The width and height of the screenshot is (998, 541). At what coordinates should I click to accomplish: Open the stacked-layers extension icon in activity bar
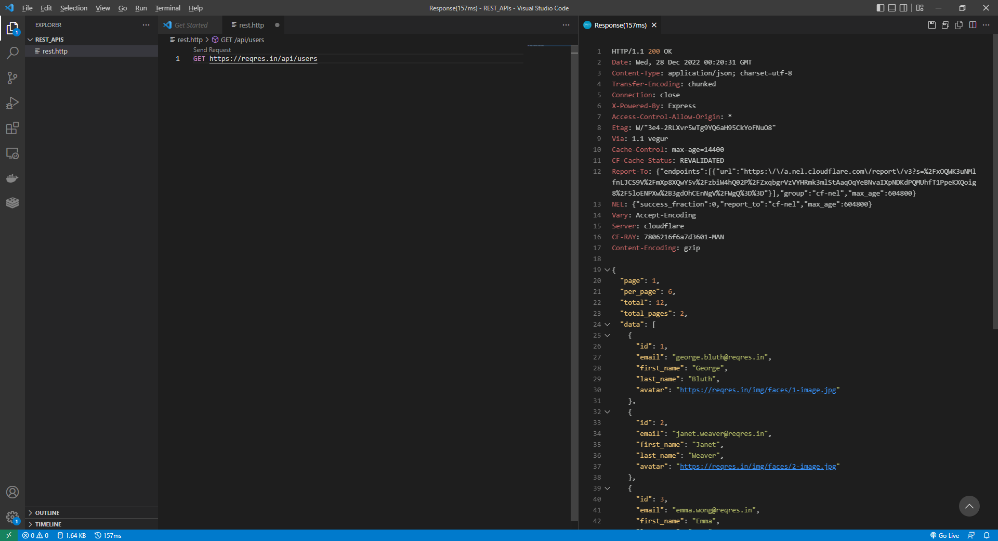[12, 203]
